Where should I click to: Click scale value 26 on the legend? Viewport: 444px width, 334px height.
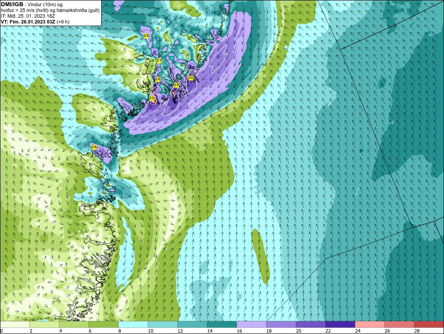[x=387, y=331]
